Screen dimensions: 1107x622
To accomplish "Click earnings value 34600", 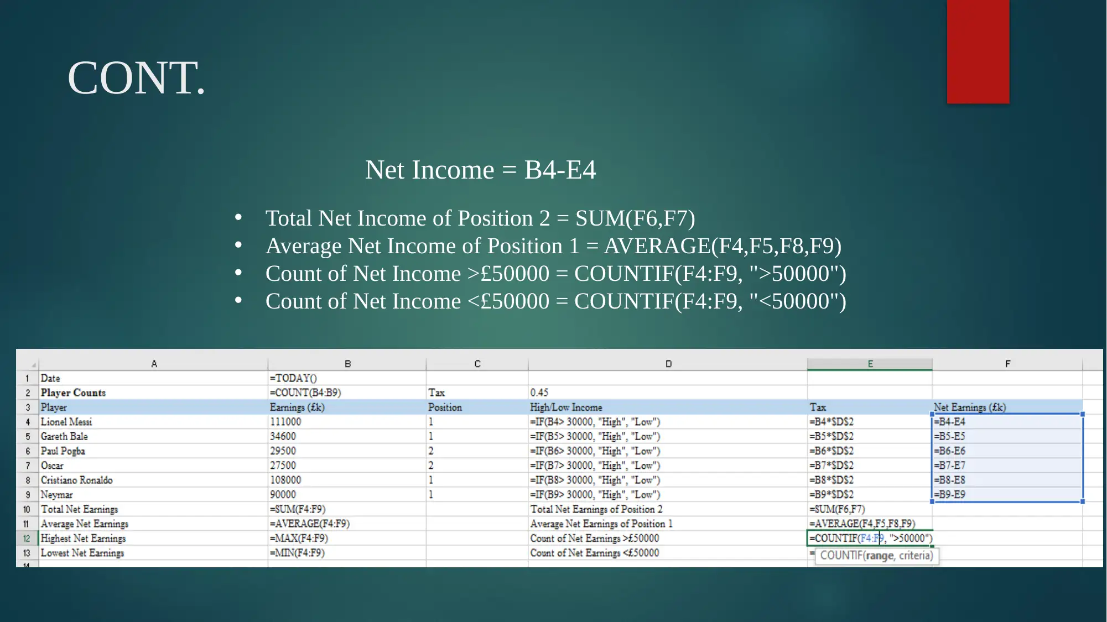I will [347, 436].
